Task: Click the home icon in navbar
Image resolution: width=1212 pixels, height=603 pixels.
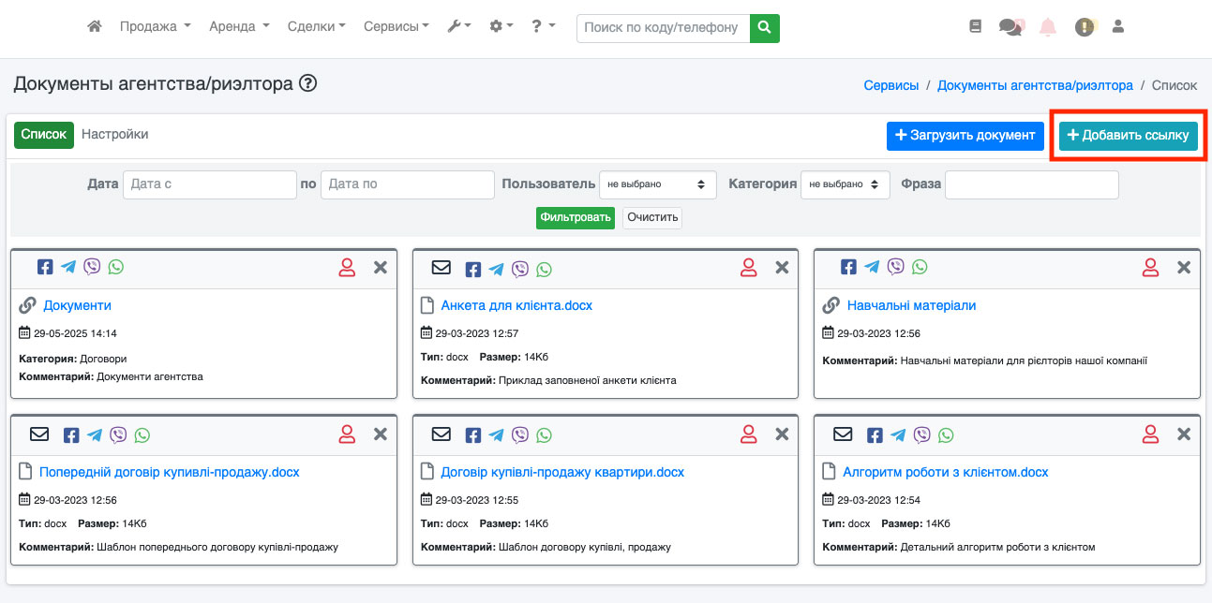Action: 94,27
